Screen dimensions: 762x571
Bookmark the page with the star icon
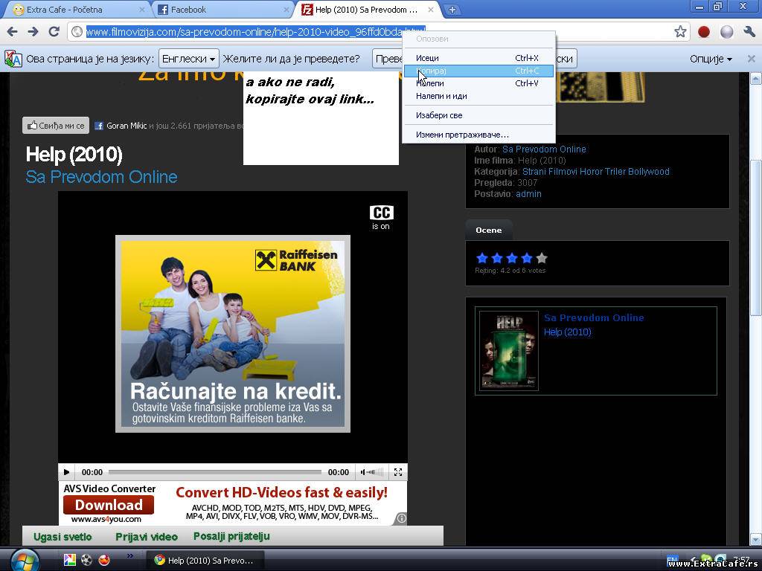680,31
